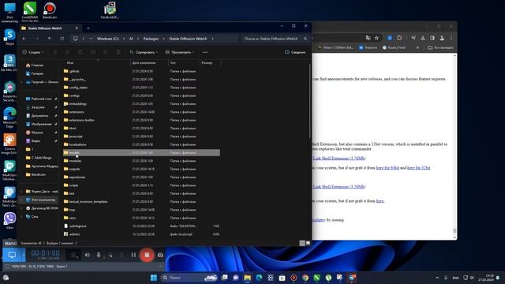Refresh the File Explorer folder view
This screenshot has width=505, height=284.
(x=62, y=39)
